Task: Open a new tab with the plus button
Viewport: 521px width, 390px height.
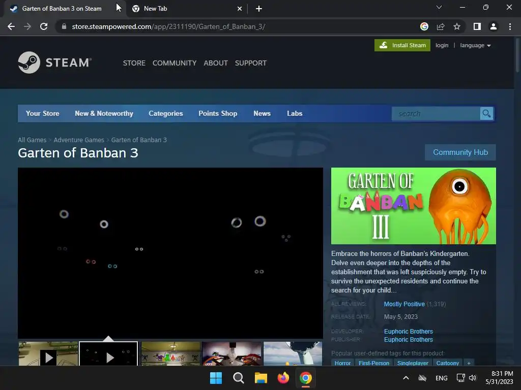Action: (x=259, y=9)
